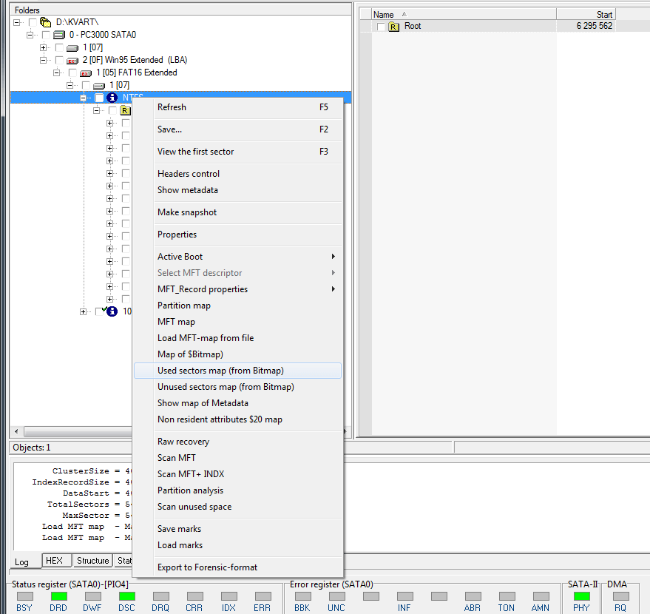Click the green PHY SATA-II indicator
Image resolution: width=650 pixels, height=614 pixels.
(582, 596)
